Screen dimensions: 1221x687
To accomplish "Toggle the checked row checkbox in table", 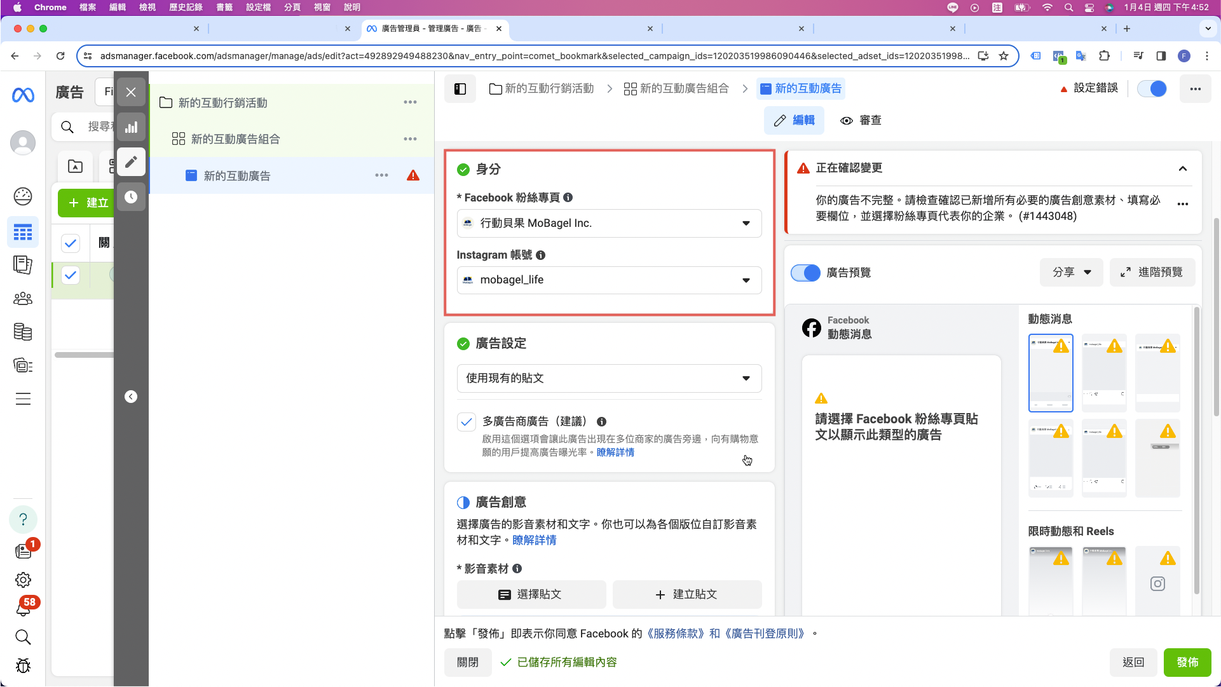I will [x=71, y=275].
